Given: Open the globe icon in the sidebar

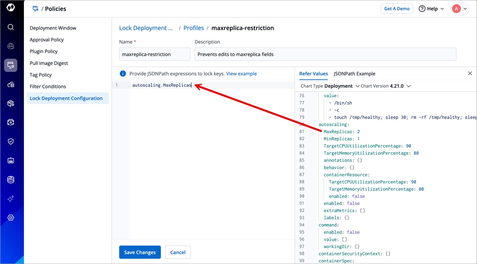Looking at the screenshot, I should click(11, 46).
